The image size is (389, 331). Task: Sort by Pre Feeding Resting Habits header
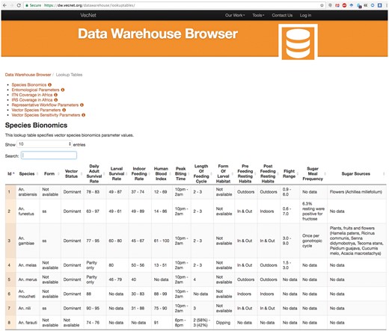coord(246,173)
